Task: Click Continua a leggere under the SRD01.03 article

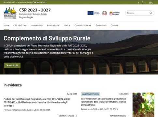Action: coord(119,116)
